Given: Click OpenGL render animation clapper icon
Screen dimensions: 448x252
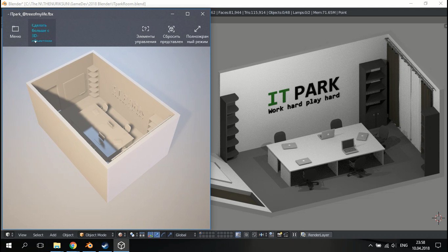Looking at the screenshot, I should (286, 235).
